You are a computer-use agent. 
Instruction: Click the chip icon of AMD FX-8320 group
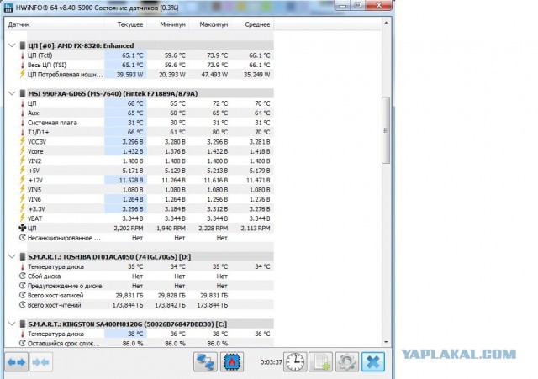23,45
